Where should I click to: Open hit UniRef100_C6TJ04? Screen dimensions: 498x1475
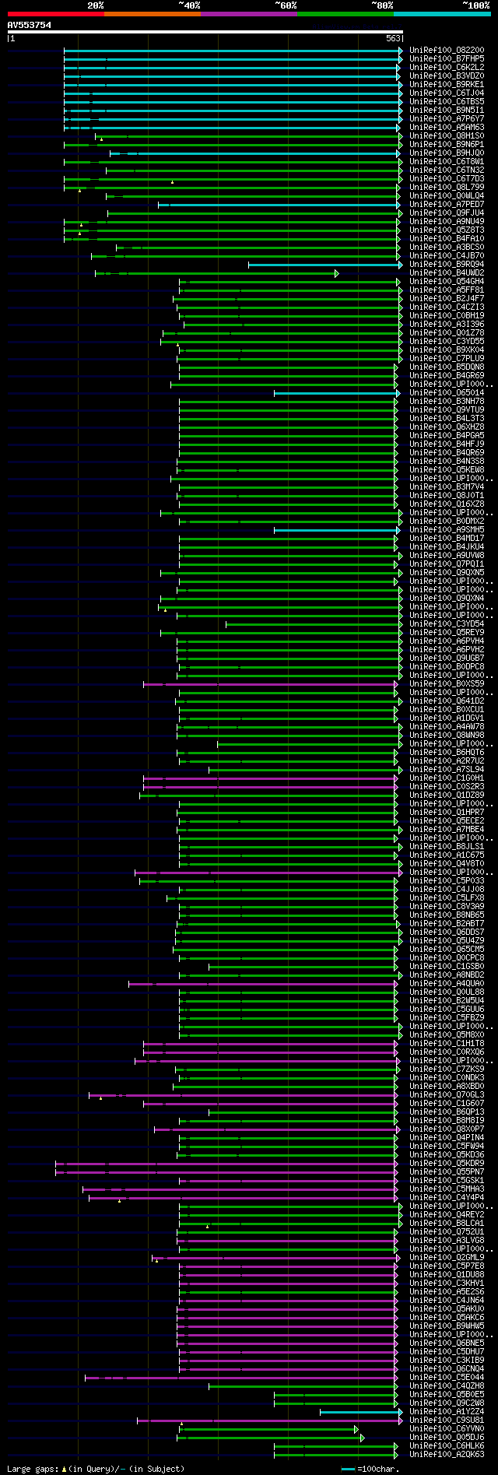point(447,93)
